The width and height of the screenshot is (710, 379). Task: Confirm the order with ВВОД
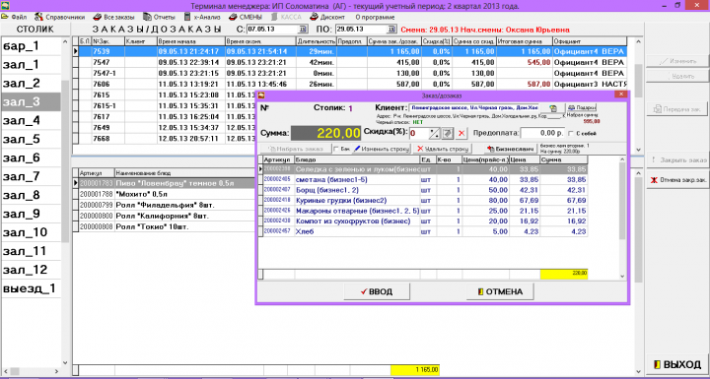377,291
